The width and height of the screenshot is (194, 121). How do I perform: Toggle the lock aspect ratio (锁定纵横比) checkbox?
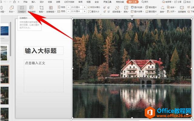89,7
